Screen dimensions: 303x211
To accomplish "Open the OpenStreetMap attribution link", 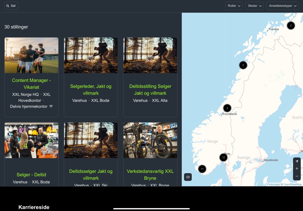I will tap(293, 184).
